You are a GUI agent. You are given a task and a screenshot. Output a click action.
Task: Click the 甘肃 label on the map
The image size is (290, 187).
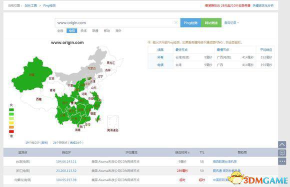coord(51,78)
